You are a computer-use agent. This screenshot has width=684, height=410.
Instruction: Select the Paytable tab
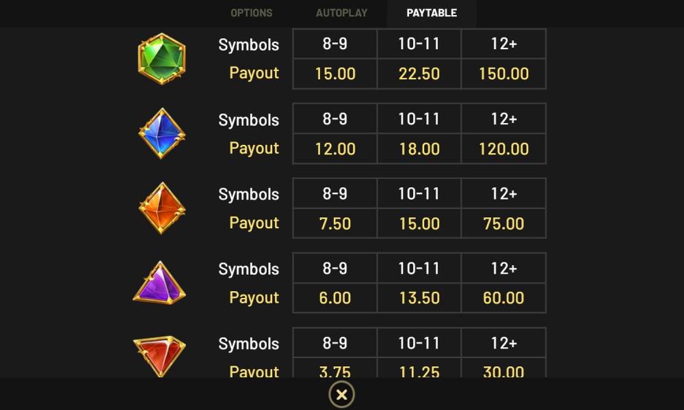pos(432,13)
